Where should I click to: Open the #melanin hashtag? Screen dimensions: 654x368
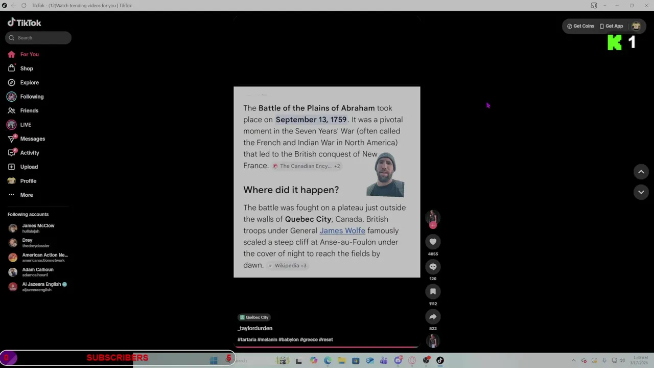[267, 339]
